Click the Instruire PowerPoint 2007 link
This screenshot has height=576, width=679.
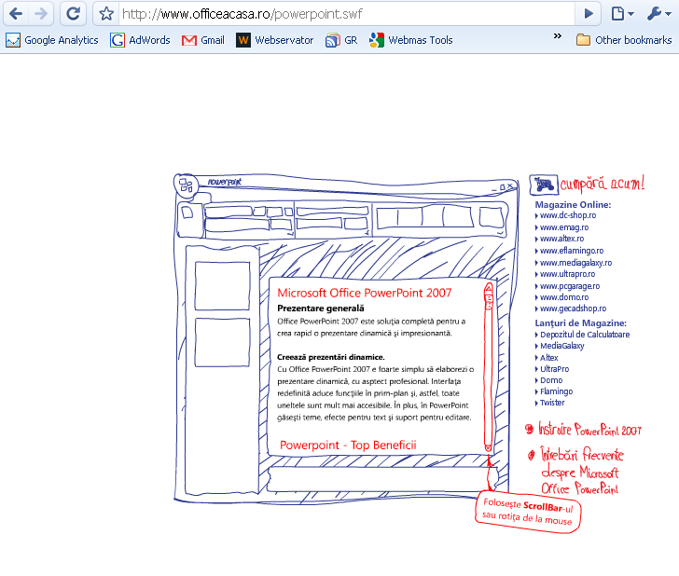click(589, 430)
